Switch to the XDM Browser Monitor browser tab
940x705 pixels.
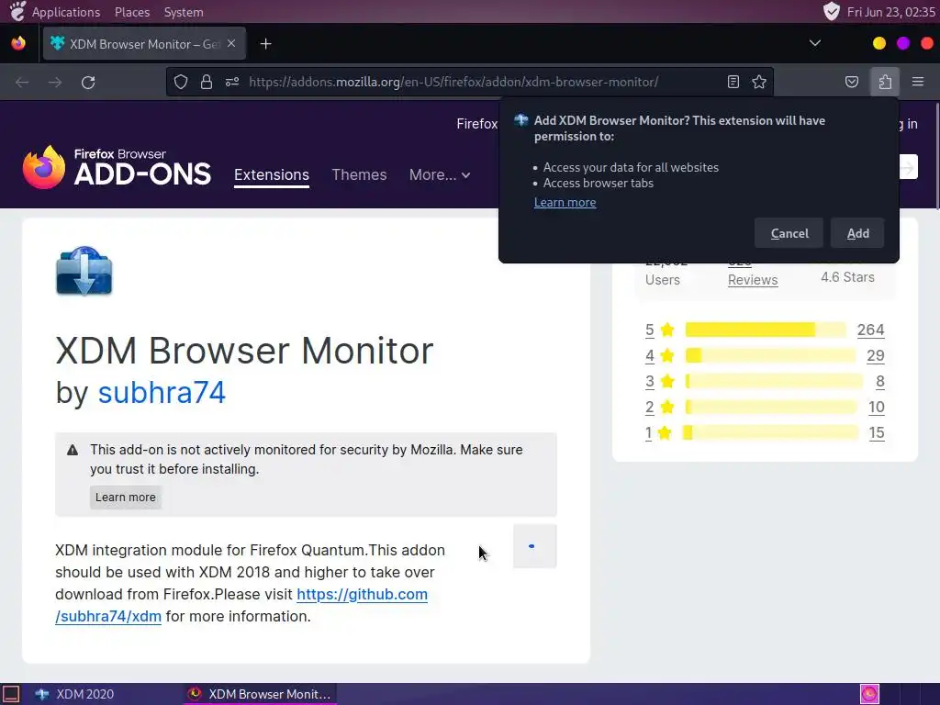(x=144, y=44)
